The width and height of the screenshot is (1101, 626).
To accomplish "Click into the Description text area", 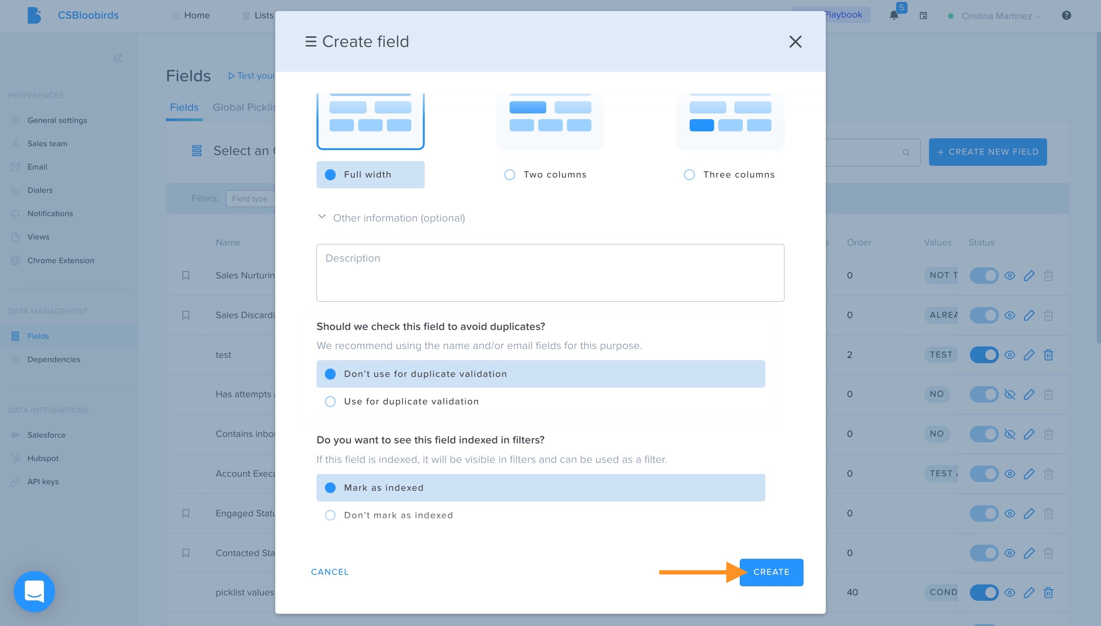I will [x=550, y=273].
